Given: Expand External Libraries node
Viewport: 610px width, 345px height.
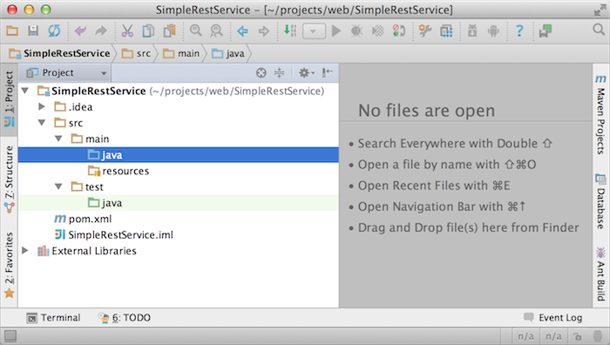Looking at the screenshot, I should click(25, 251).
